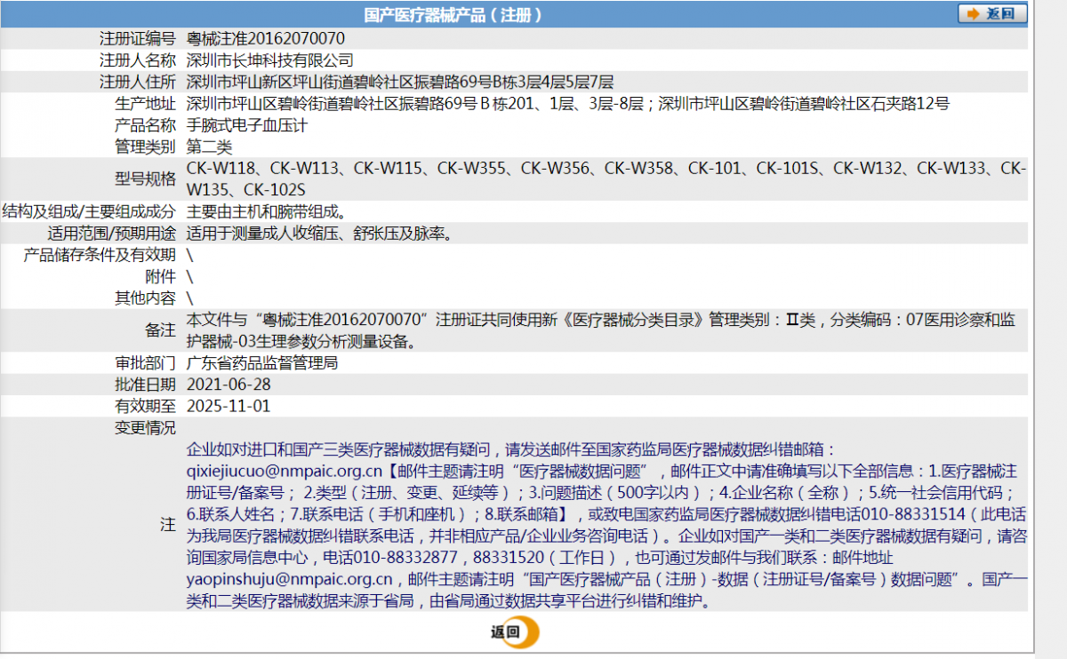
Task: Select the product name 手腕式电子血压计
Action: click(244, 125)
